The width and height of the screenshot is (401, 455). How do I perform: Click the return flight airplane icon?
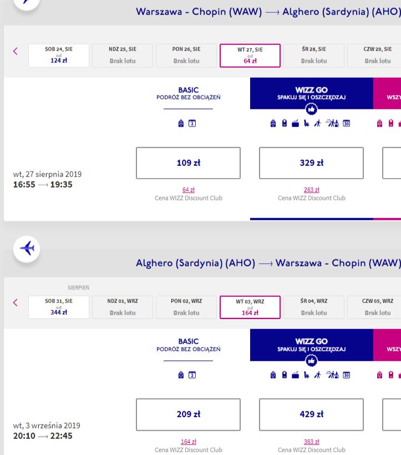coord(27,249)
